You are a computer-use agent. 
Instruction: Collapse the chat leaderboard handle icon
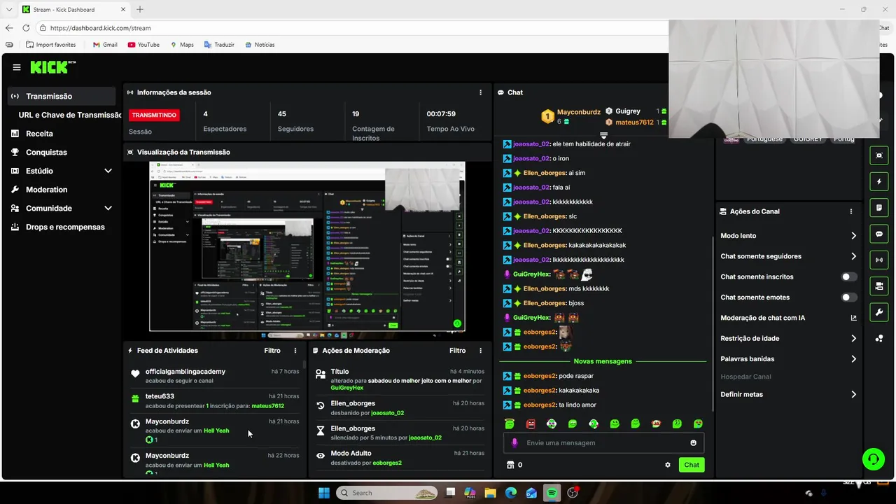click(x=603, y=136)
